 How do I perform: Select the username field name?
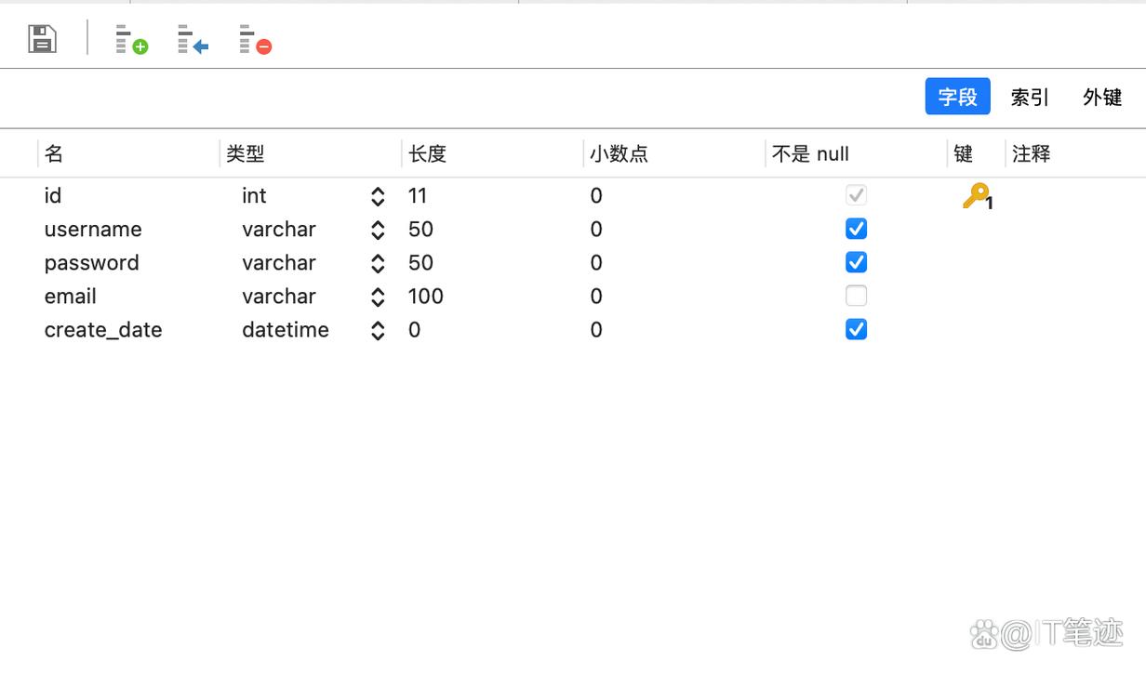click(x=93, y=229)
